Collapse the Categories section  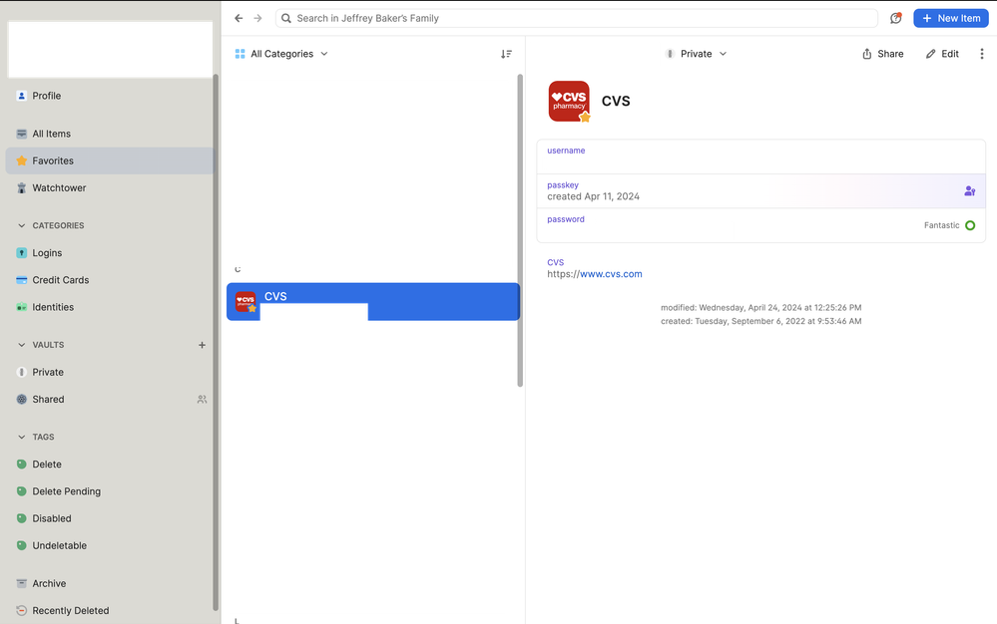tap(22, 226)
